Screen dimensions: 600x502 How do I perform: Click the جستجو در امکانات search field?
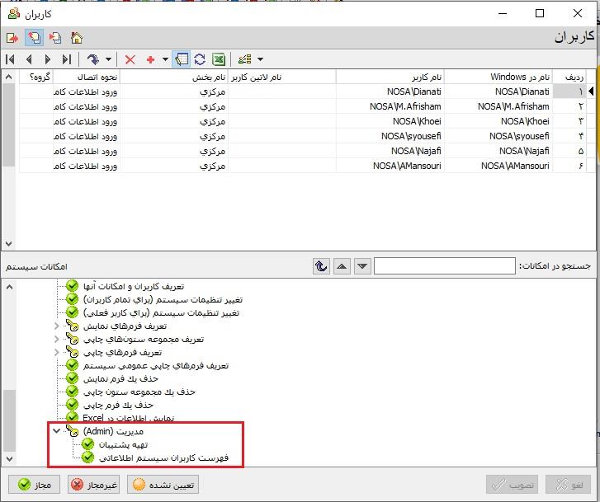[446, 266]
